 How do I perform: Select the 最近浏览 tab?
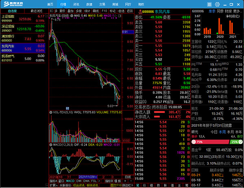(x=37, y=11)
